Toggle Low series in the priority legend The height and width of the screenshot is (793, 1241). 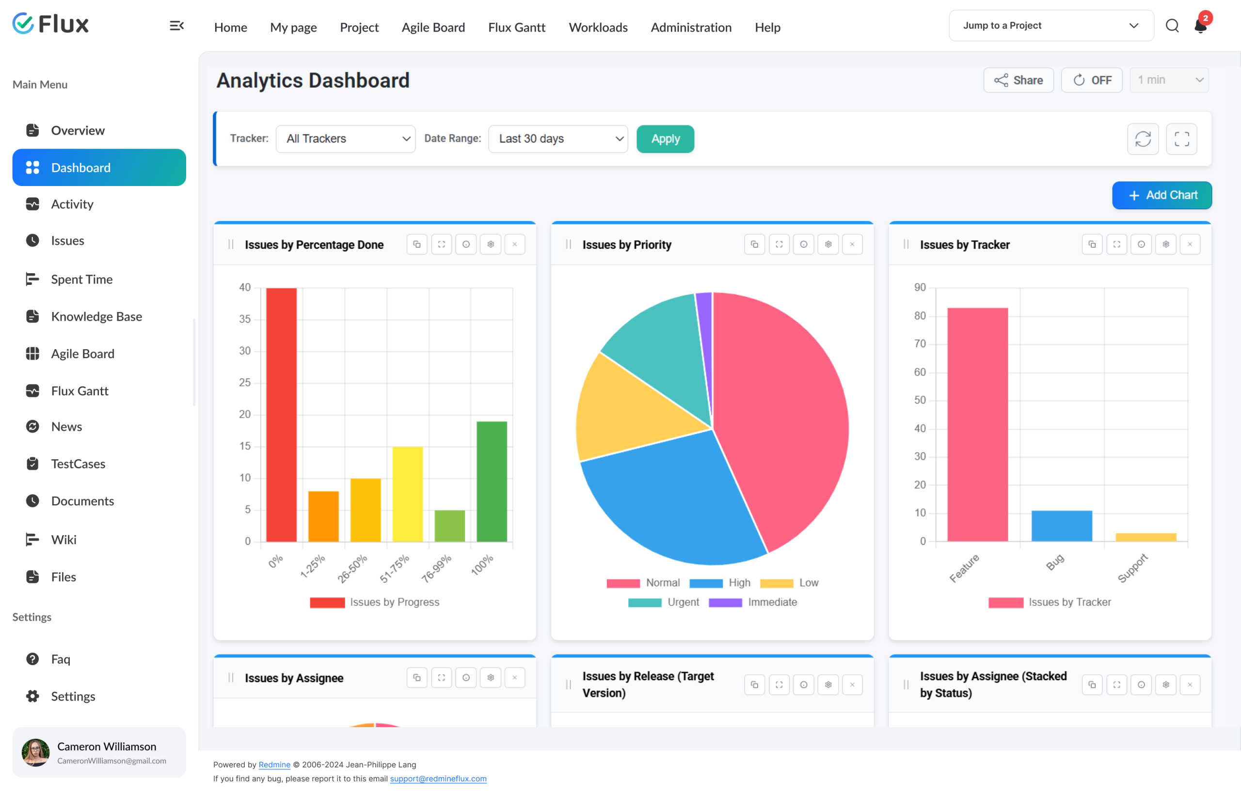(x=789, y=583)
